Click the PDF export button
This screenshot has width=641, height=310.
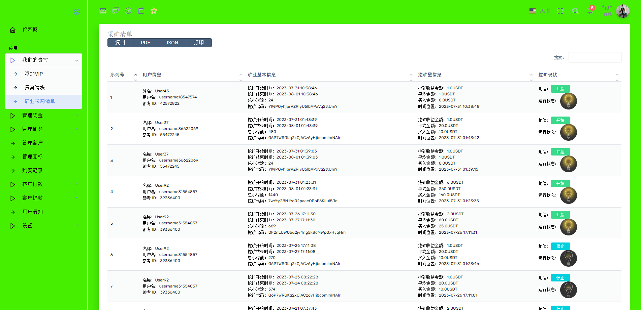click(x=146, y=43)
